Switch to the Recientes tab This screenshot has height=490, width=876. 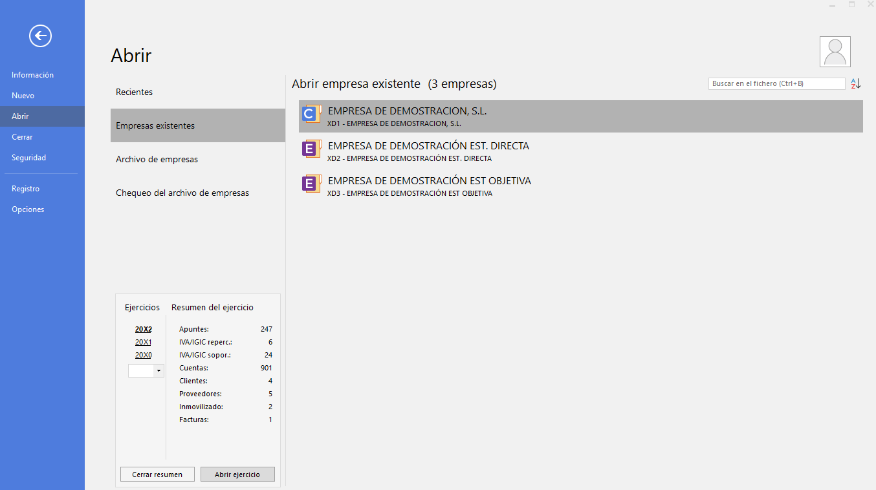[198, 92]
